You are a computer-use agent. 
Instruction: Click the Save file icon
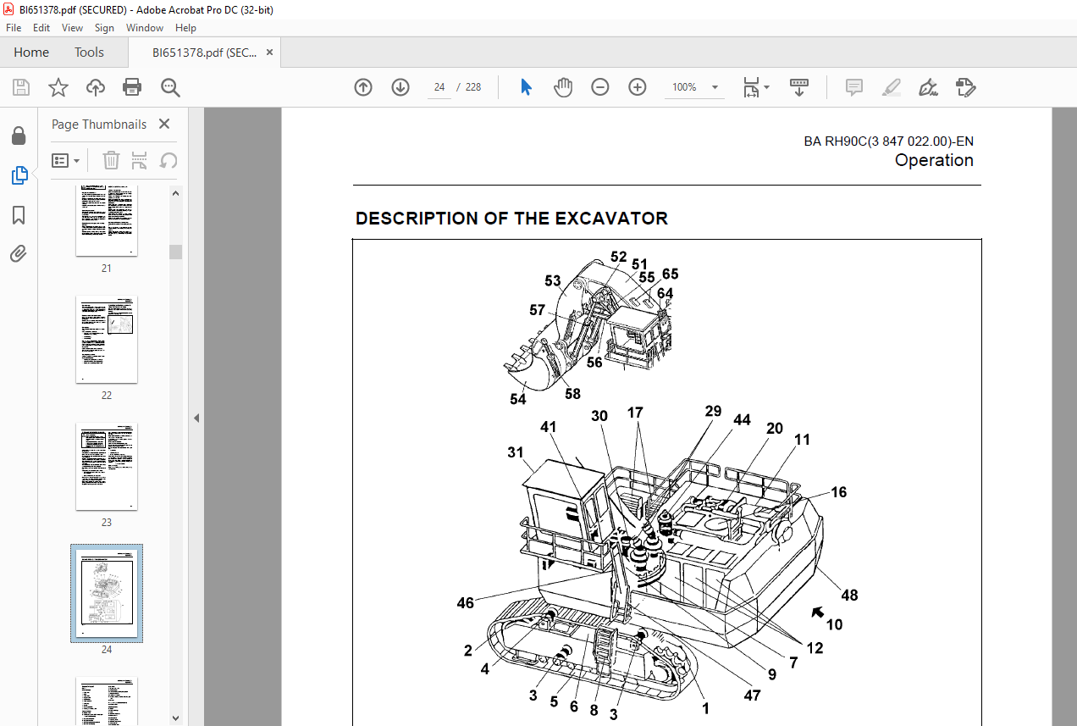(x=21, y=87)
